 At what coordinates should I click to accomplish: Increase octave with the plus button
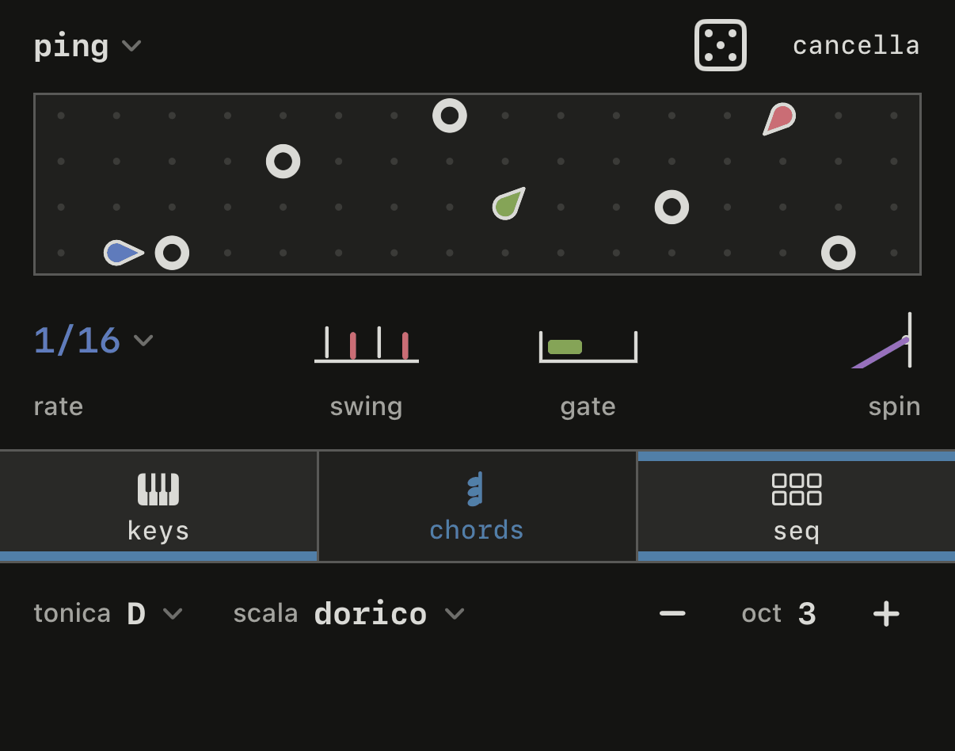pos(886,614)
